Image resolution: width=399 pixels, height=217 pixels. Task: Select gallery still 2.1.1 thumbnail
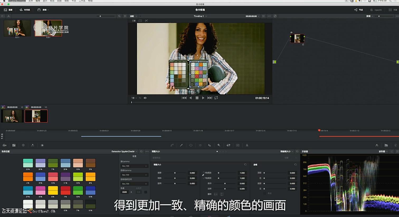pyautogui.click(x=17, y=28)
